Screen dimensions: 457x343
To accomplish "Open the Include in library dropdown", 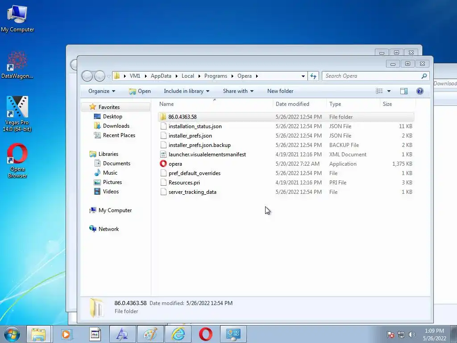I will tap(187, 91).
